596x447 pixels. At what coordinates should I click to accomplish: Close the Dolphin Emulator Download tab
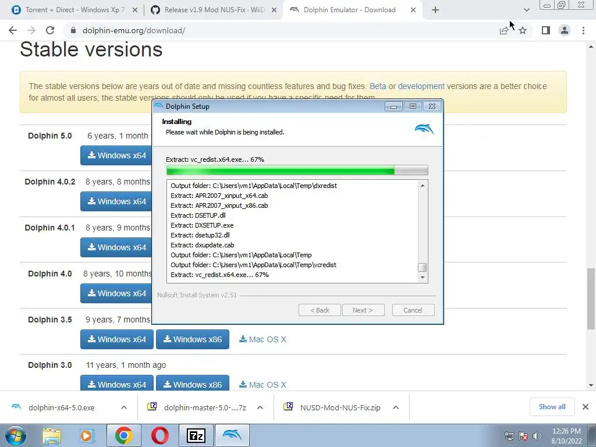pyautogui.click(x=413, y=10)
